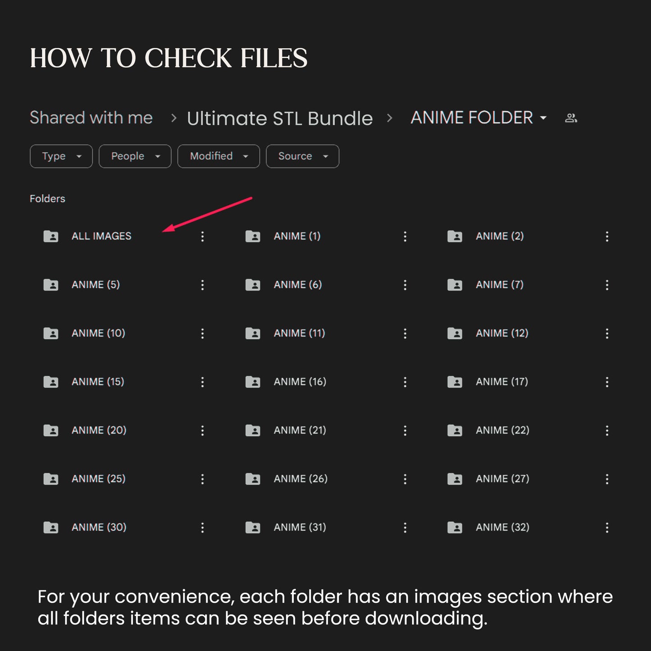The width and height of the screenshot is (651, 651).
Task: Open more options for ANIME (30)
Action: 202,528
